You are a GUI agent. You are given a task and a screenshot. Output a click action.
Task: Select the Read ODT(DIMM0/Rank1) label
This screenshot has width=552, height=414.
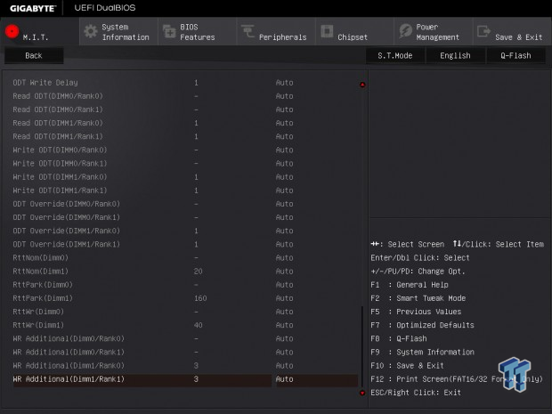58,110
